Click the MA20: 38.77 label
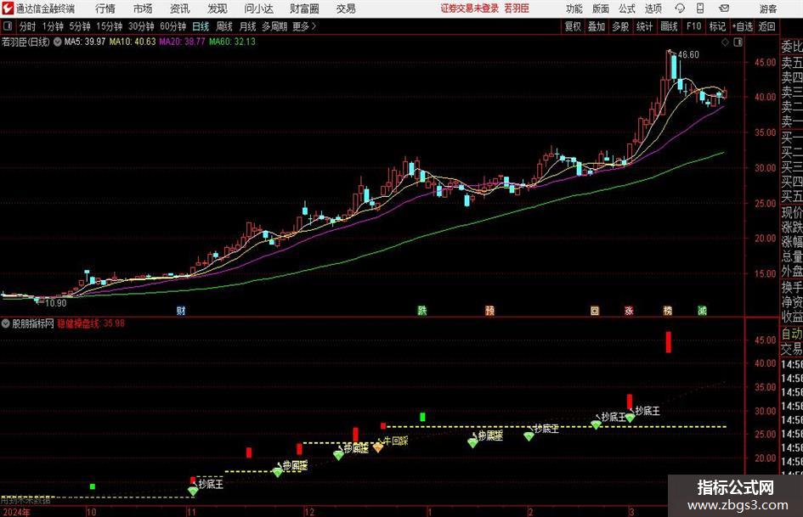Screen dimensions: 803x517 click(183, 42)
